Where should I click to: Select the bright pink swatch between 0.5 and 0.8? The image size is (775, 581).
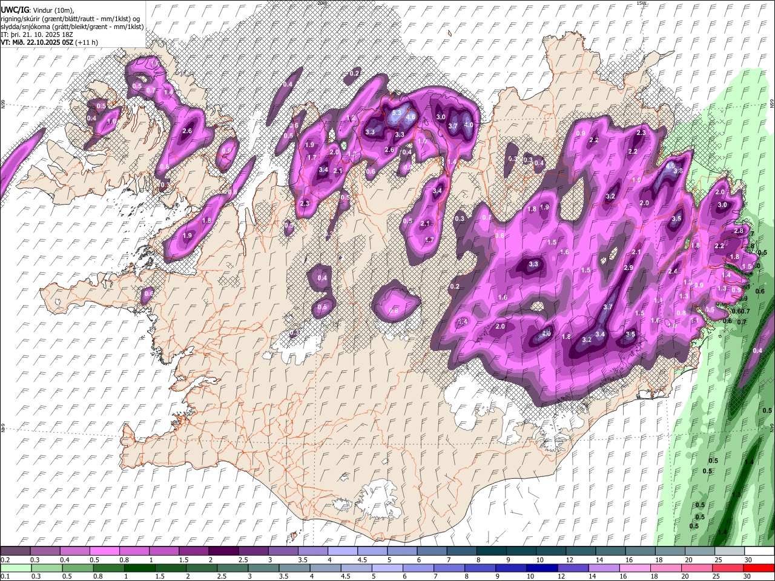104,551
